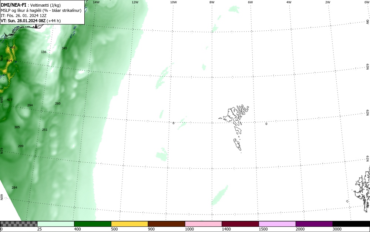Click the map value "284"
The height and width of the screenshot is (232, 370).
click(x=14, y=188)
